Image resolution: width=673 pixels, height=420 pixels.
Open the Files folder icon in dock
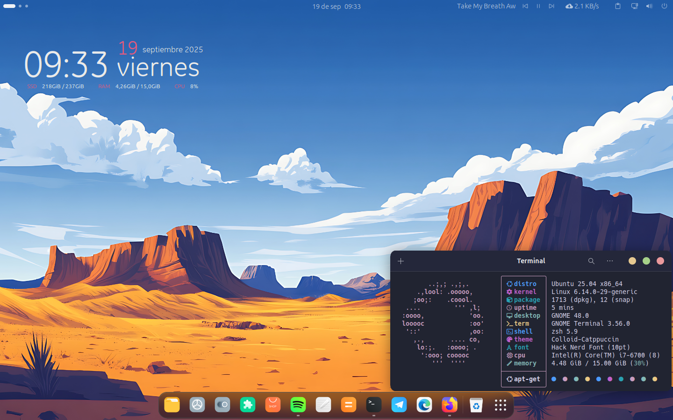[172, 405]
